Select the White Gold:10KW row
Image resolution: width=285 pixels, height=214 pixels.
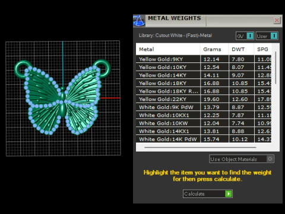204,123
